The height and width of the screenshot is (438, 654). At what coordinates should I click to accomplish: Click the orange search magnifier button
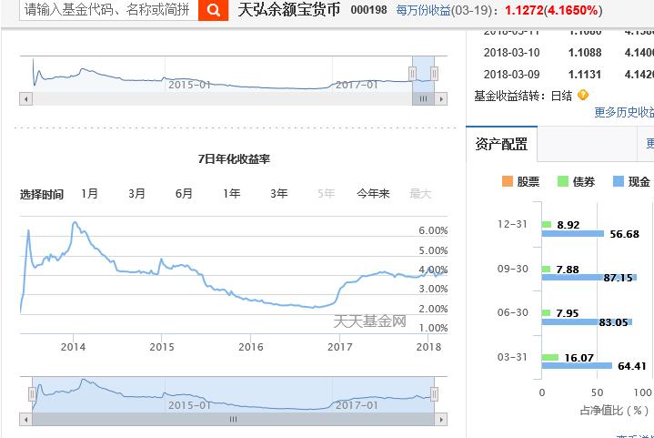213,10
